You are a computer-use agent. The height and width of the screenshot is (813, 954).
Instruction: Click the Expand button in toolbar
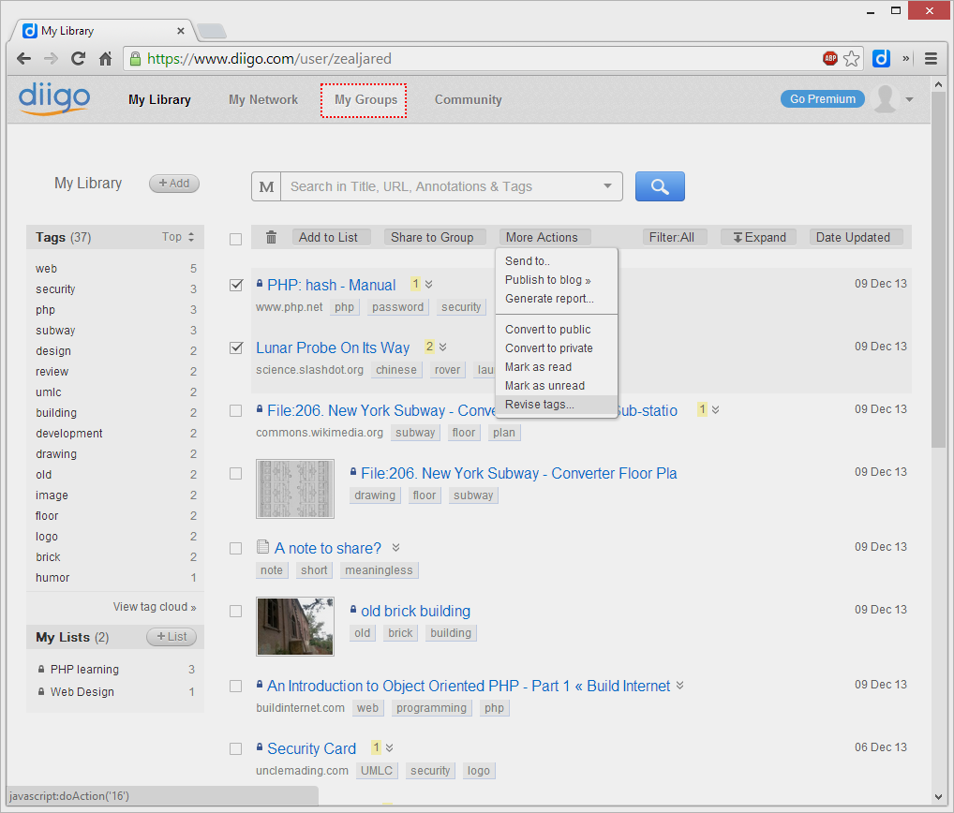759,237
